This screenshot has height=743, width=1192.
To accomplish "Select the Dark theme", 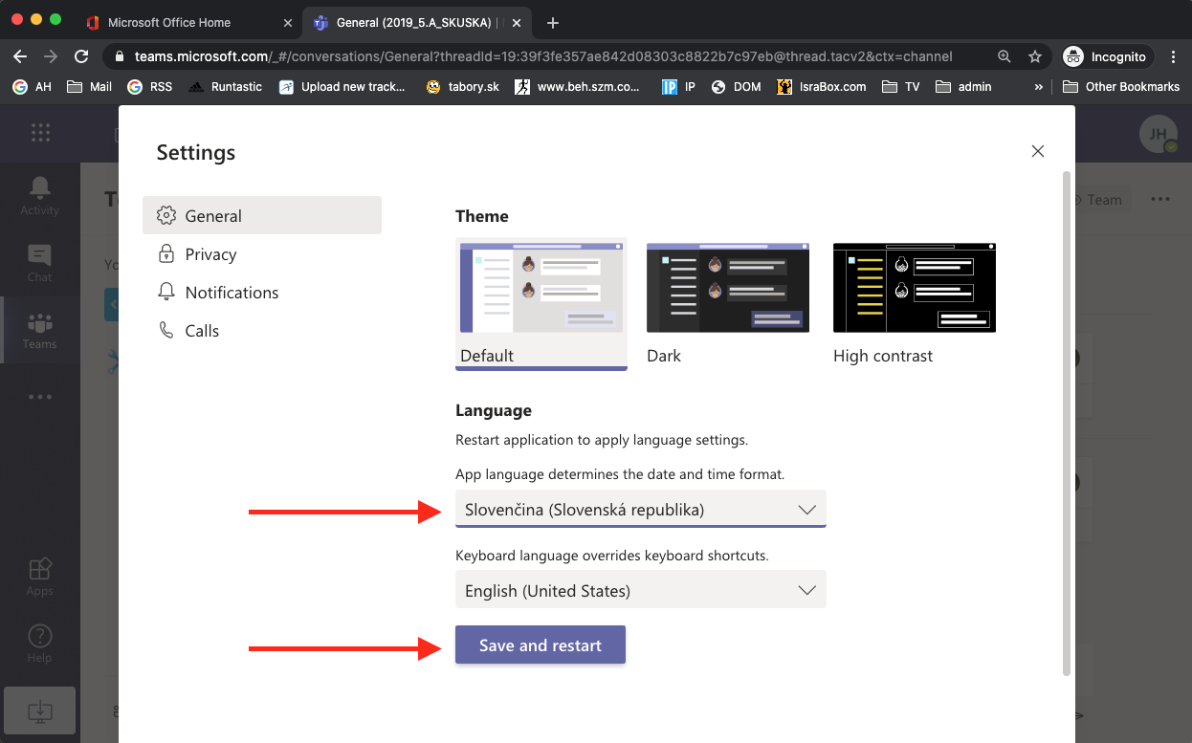I will pyautogui.click(x=728, y=302).
